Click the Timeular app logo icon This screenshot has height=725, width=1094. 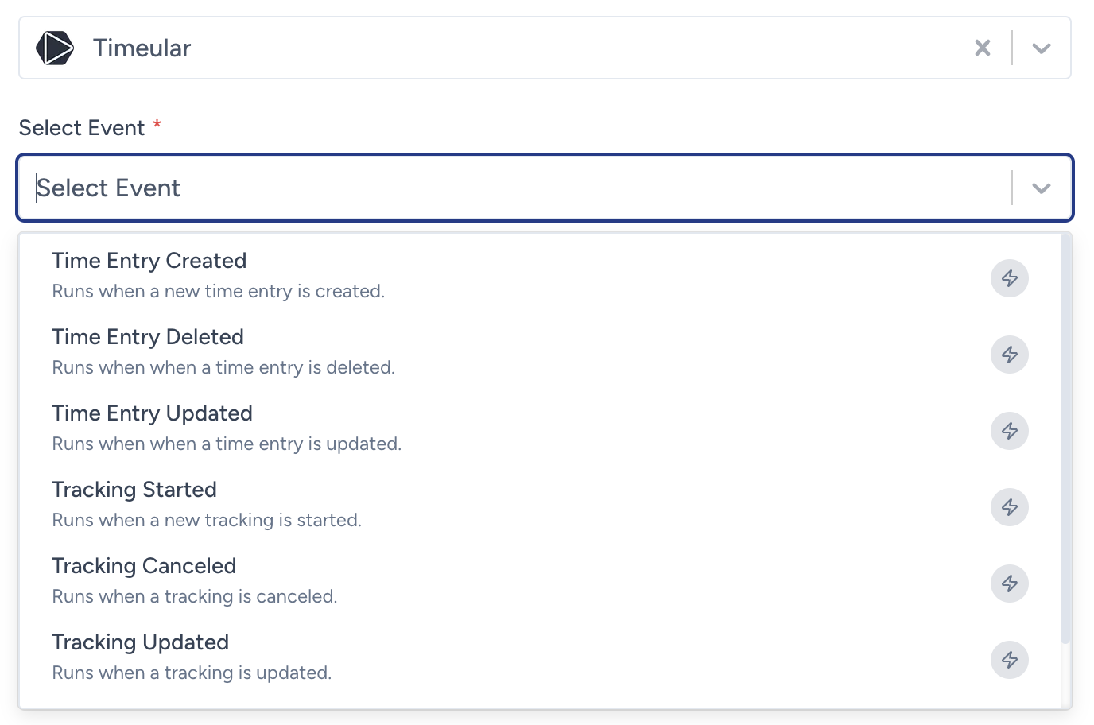point(55,48)
